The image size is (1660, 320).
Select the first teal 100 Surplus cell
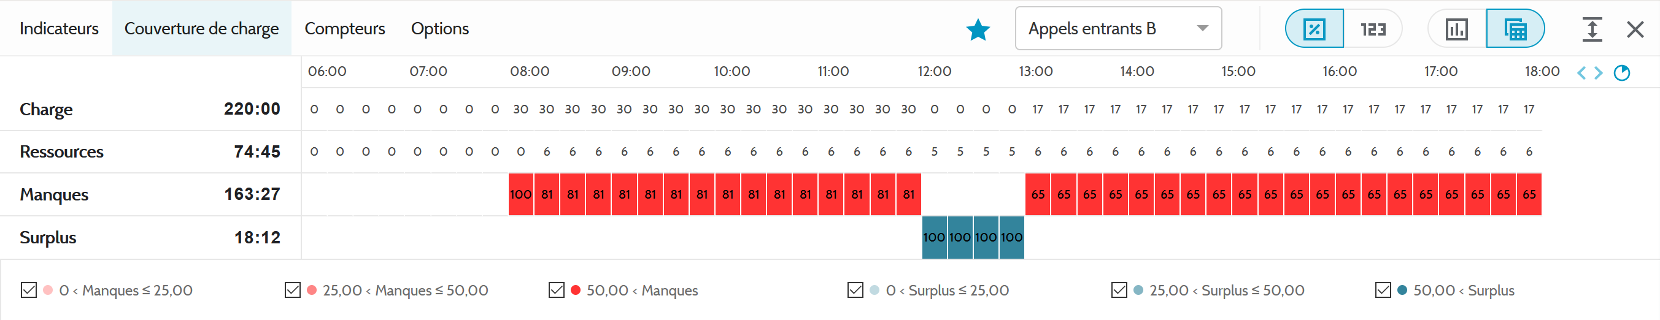(x=934, y=237)
